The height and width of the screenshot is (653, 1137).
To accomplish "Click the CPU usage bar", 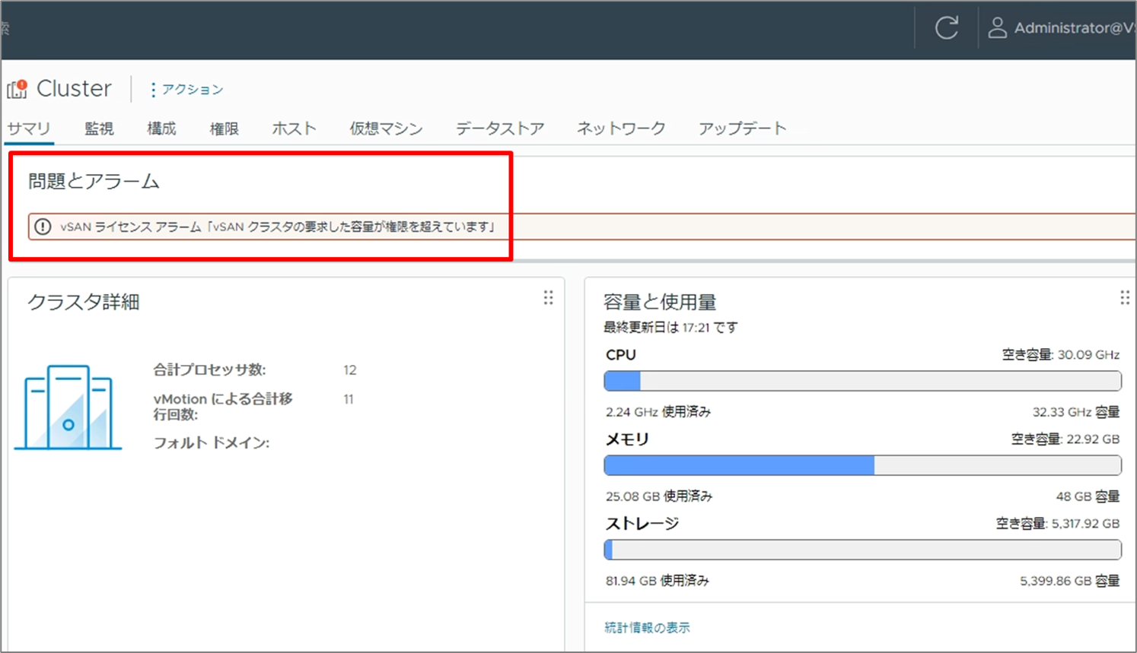I will (x=862, y=381).
